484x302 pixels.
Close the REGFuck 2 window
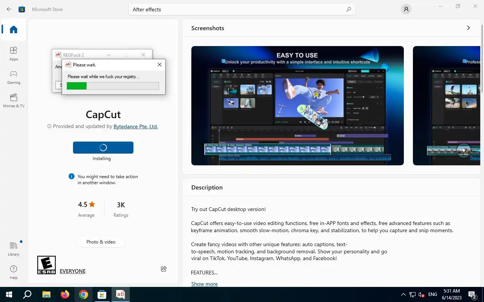tap(143, 55)
